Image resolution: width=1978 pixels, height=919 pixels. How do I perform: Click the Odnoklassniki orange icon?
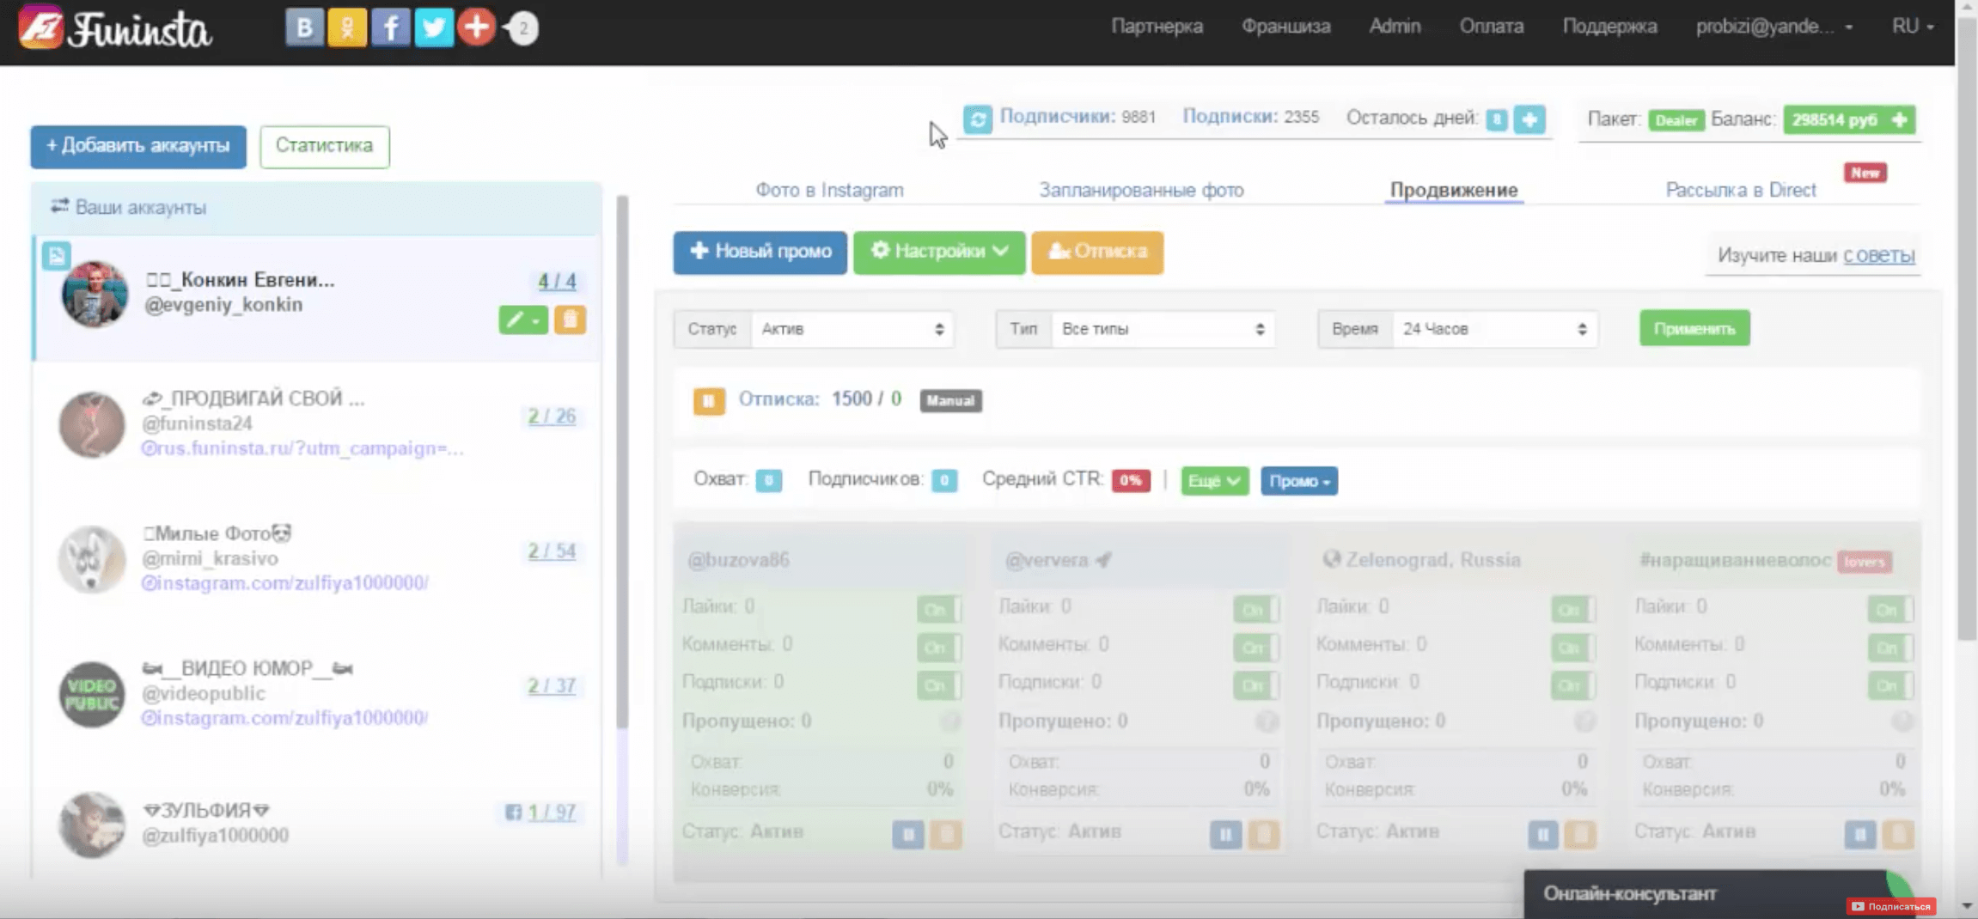tap(347, 27)
